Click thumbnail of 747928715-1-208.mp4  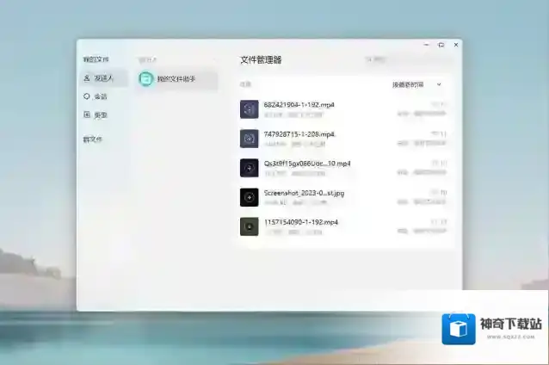click(250, 139)
